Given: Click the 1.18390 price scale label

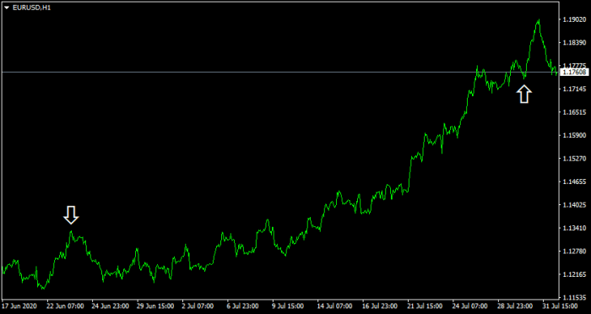Looking at the screenshot, I should point(574,43).
